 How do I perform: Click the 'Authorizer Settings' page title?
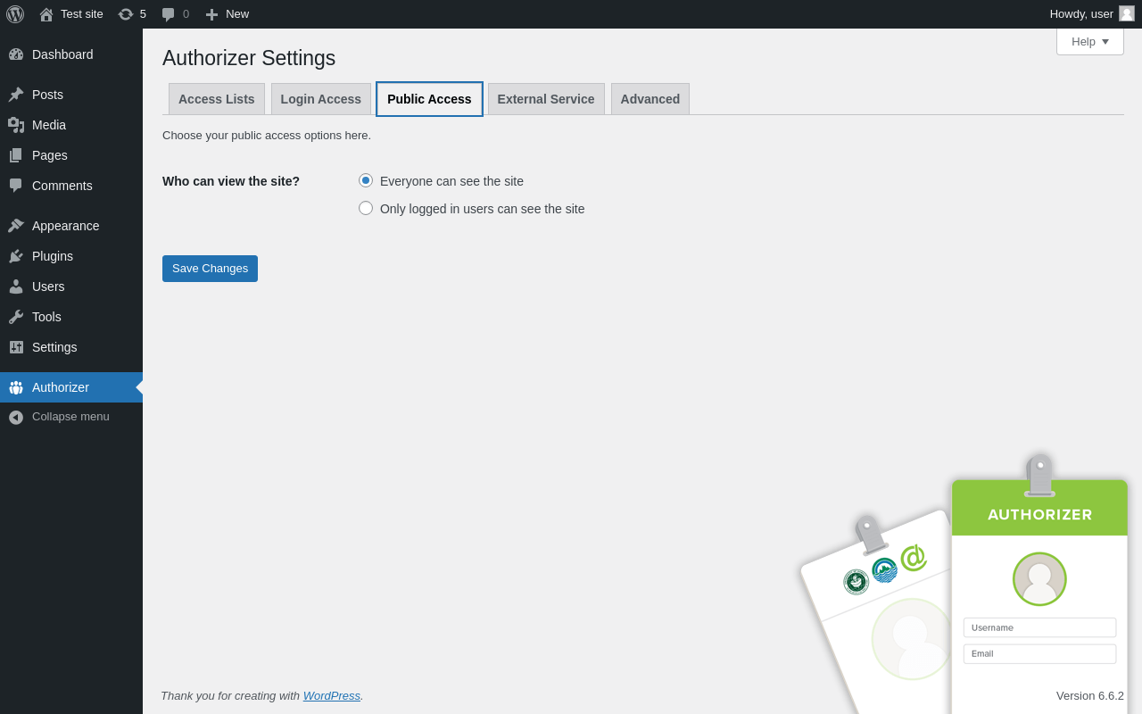(x=249, y=58)
